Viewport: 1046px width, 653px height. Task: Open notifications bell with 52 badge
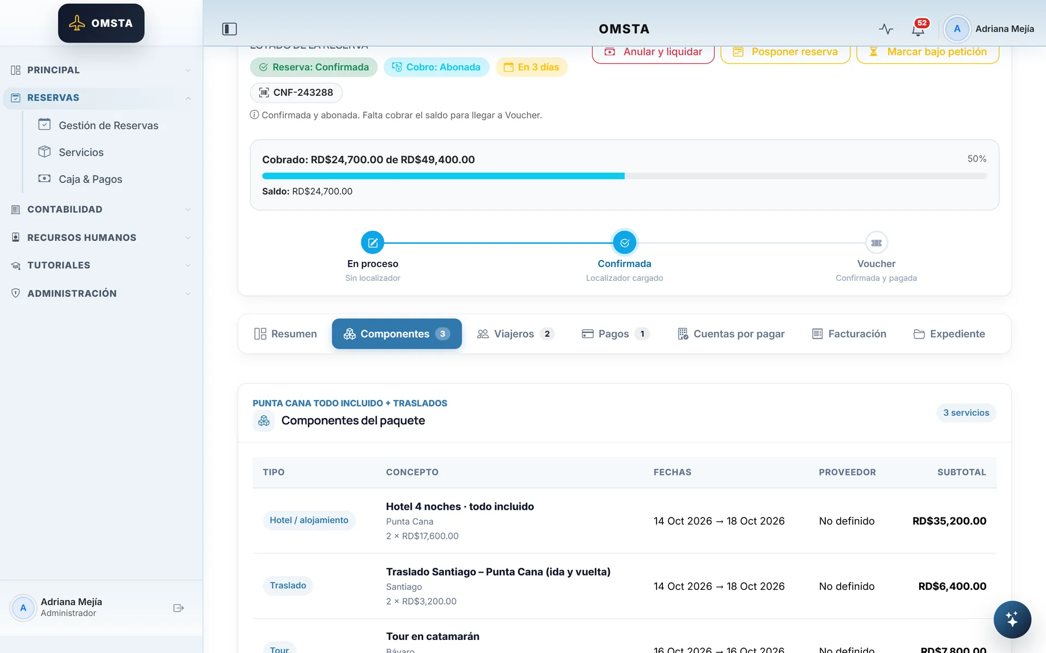[x=919, y=29]
